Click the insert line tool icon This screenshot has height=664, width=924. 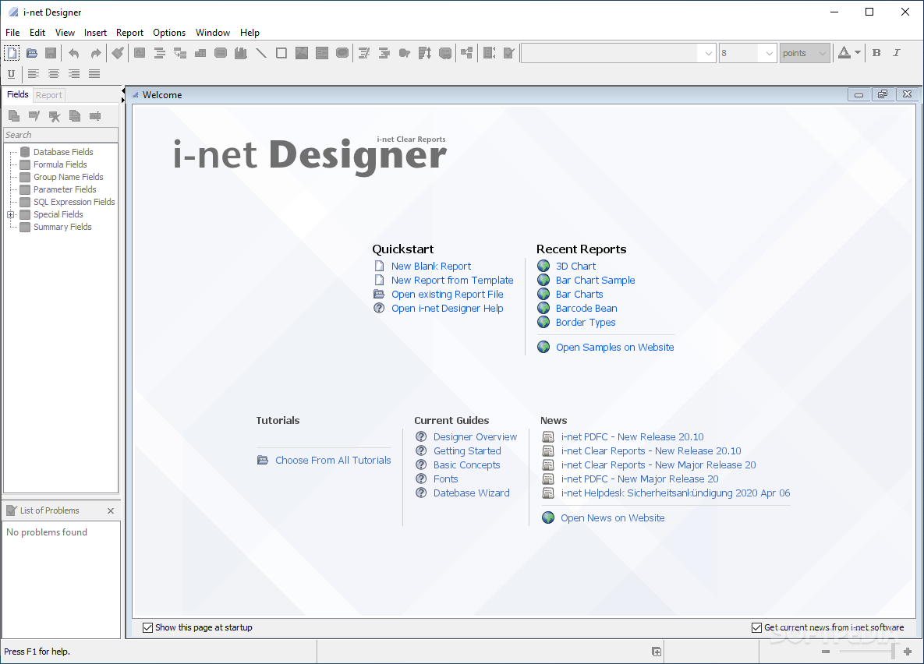(x=261, y=53)
